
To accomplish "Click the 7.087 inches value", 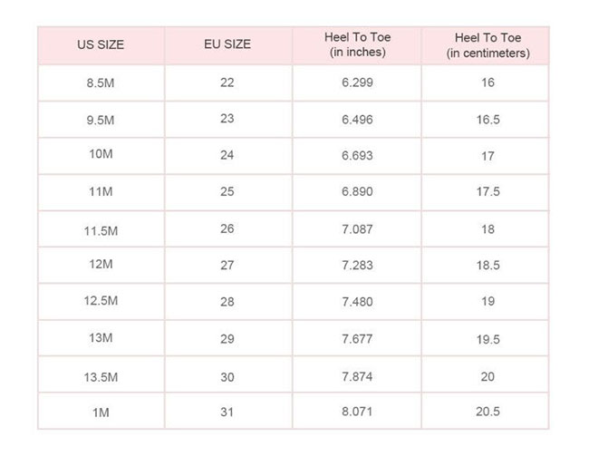I will click(357, 229).
